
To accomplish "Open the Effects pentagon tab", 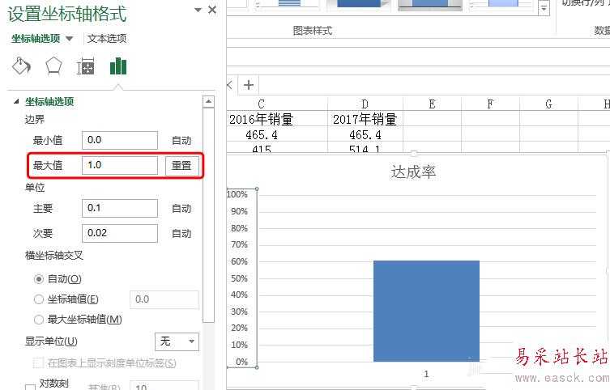I will click(53, 66).
